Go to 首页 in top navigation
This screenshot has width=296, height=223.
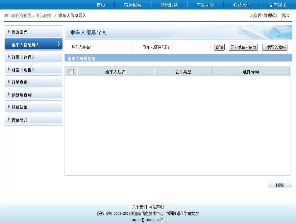pyautogui.click(x=101, y=5)
